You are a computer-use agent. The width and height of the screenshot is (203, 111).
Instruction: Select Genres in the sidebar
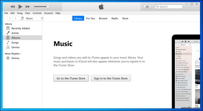pos(22,47)
